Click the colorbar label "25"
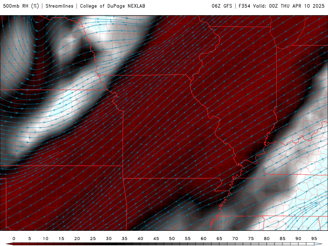The height and width of the screenshot is (246, 328). pyautogui.click(x=93, y=239)
